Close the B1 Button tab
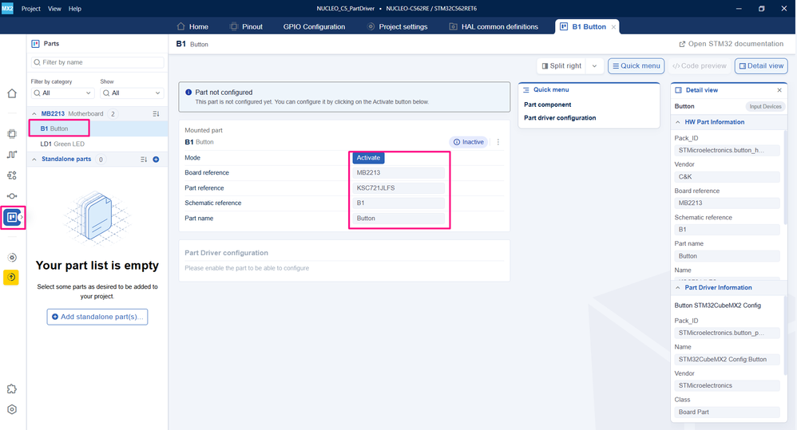The image size is (797, 430). coord(613,27)
